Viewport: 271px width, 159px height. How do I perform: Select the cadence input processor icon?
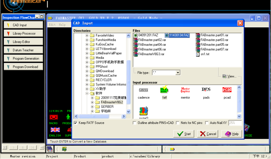pyautogui.click(x=143, y=90)
